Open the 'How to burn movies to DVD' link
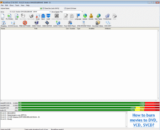 click(x=144, y=120)
